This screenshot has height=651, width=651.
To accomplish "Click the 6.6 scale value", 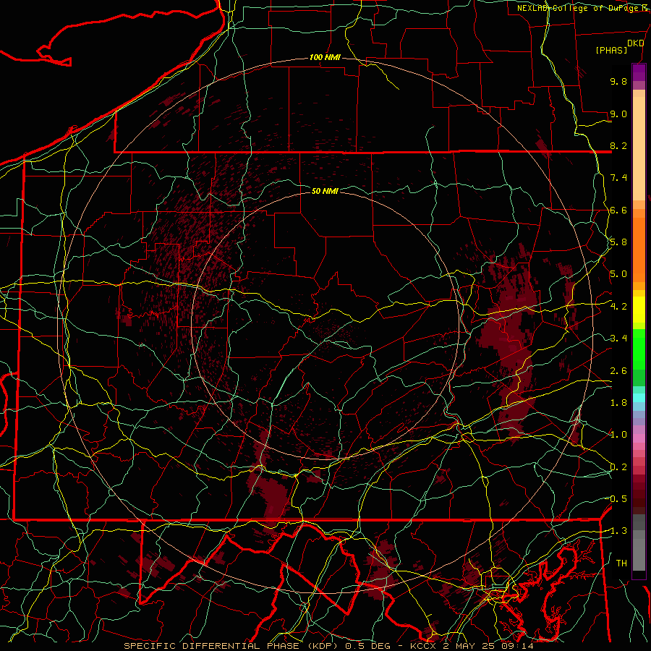I will 618,210.
